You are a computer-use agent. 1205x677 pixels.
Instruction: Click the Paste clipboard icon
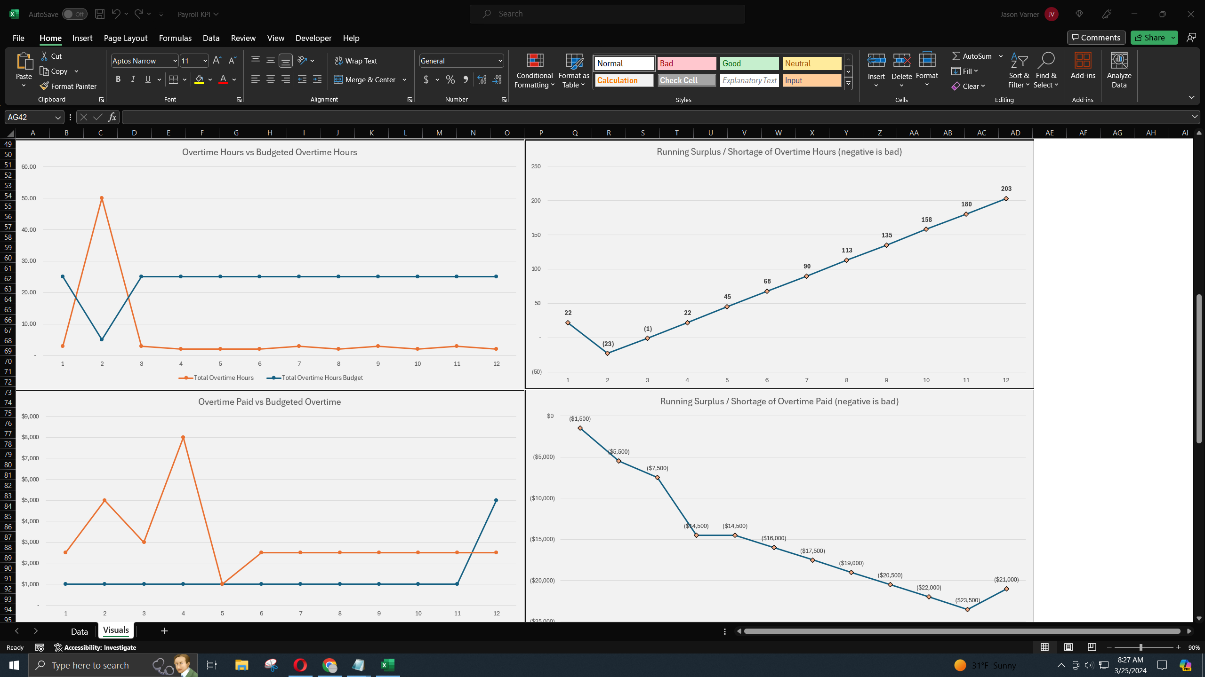(x=24, y=62)
